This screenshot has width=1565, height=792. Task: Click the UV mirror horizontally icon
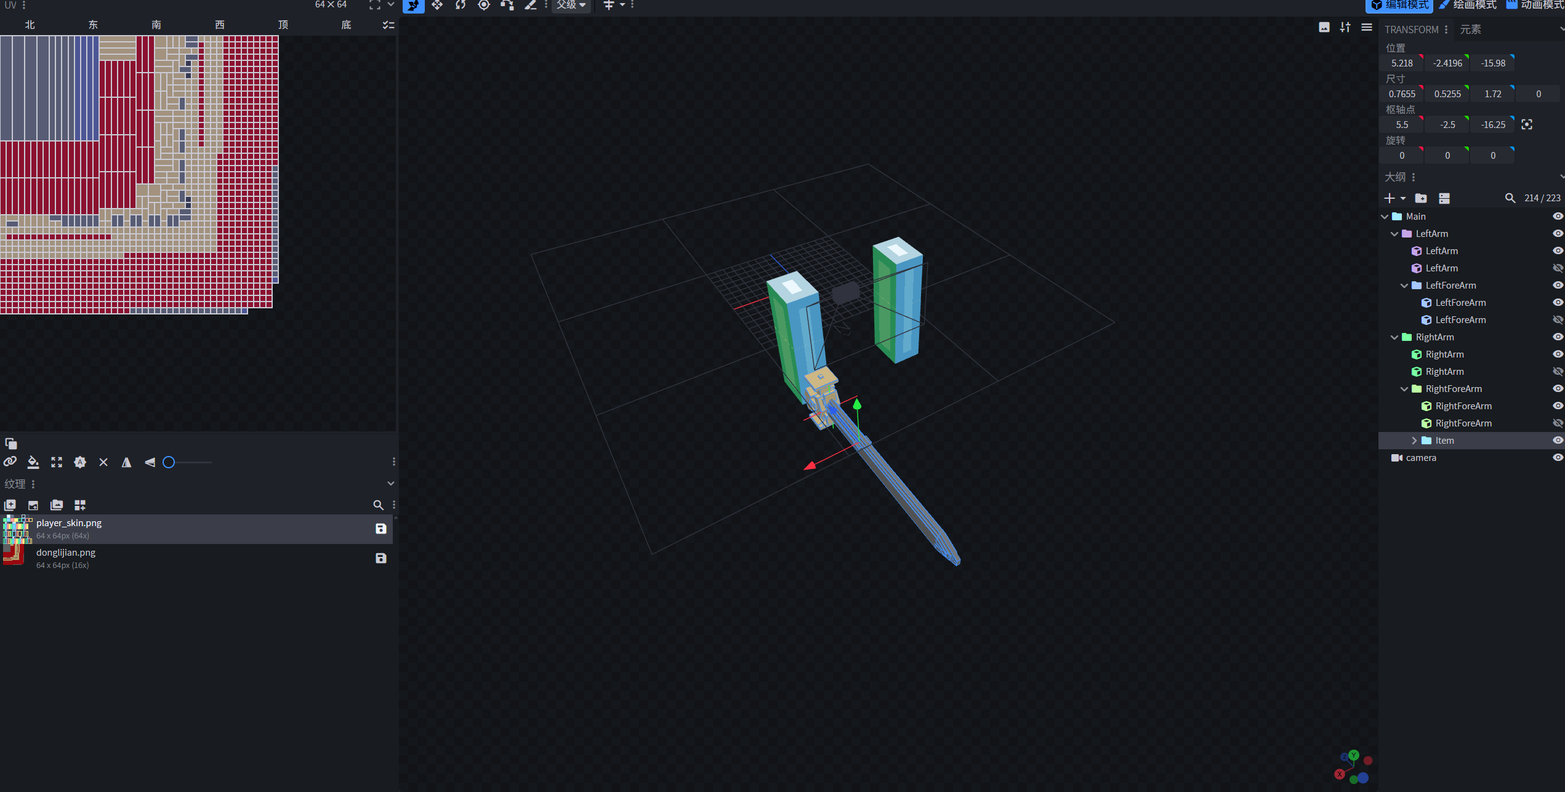[x=126, y=462]
